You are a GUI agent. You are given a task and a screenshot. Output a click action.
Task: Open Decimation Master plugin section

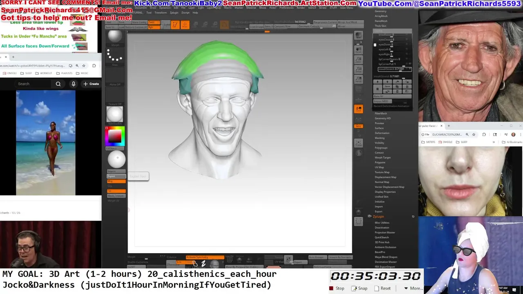(x=385, y=262)
